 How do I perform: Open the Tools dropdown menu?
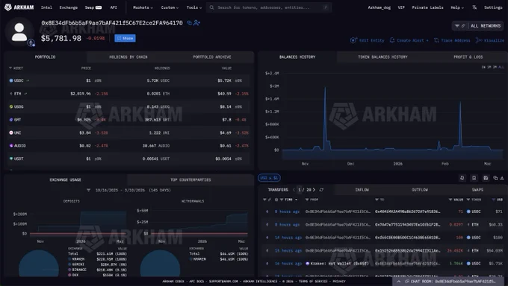pyautogui.click(x=194, y=7)
